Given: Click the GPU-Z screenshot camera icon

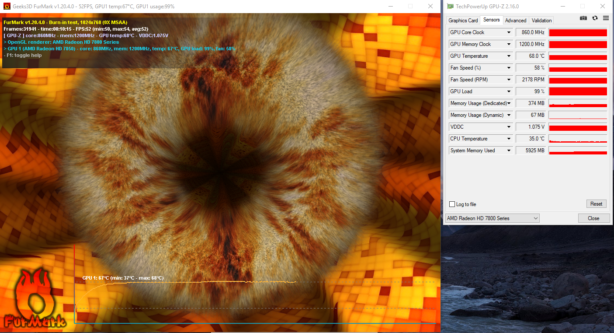Looking at the screenshot, I should [x=583, y=18].
